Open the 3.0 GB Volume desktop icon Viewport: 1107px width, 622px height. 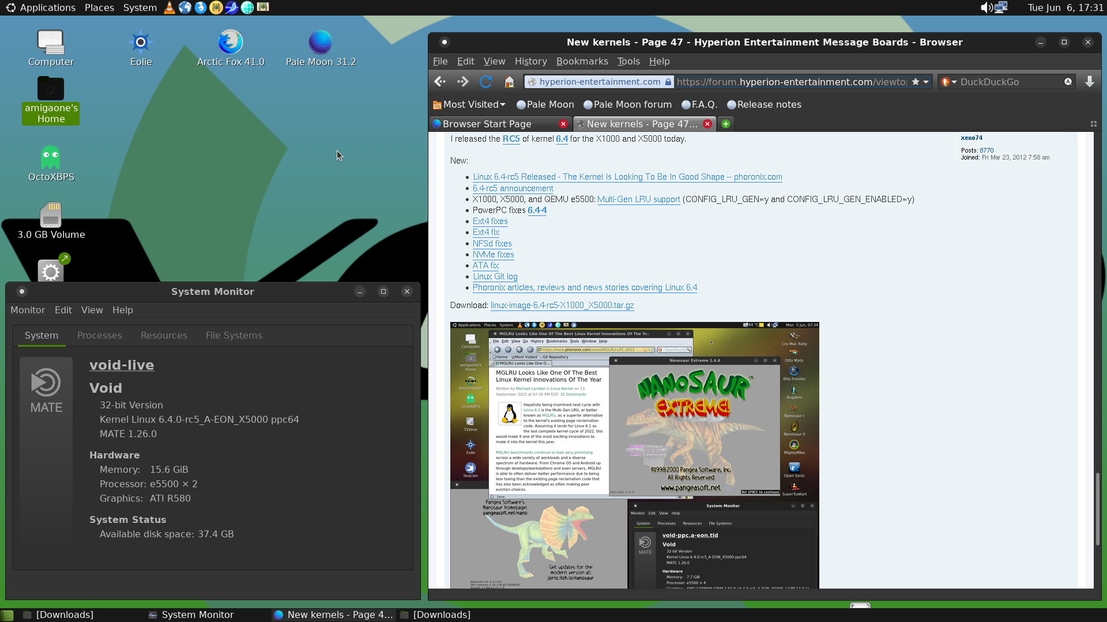(x=51, y=221)
